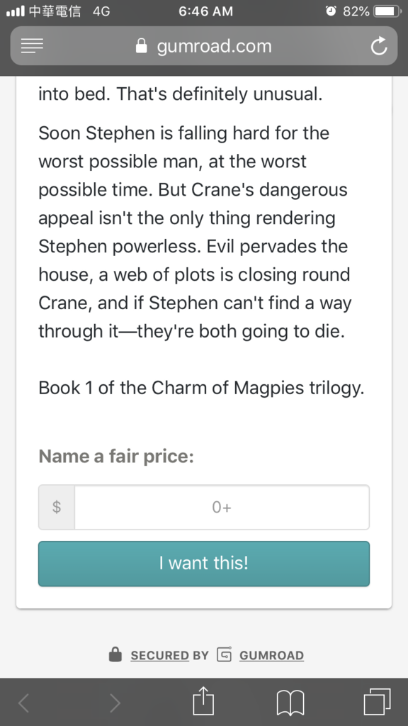The width and height of the screenshot is (408, 726).
Task: Reload the gumroad.com page
Action: click(x=379, y=46)
